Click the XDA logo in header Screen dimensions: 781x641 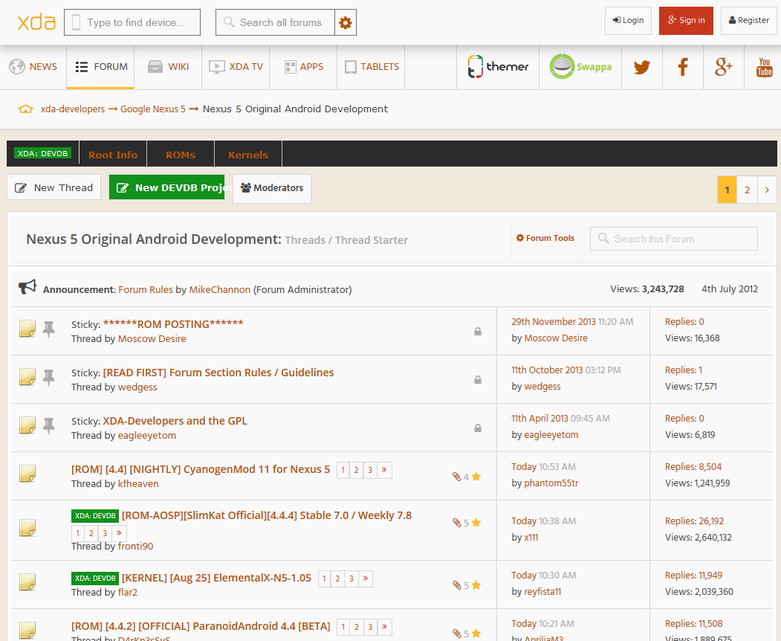point(36,22)
